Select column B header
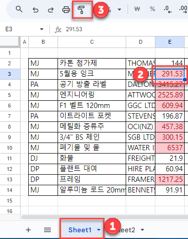This screenshot has width=188, height=239. (43, 42)
